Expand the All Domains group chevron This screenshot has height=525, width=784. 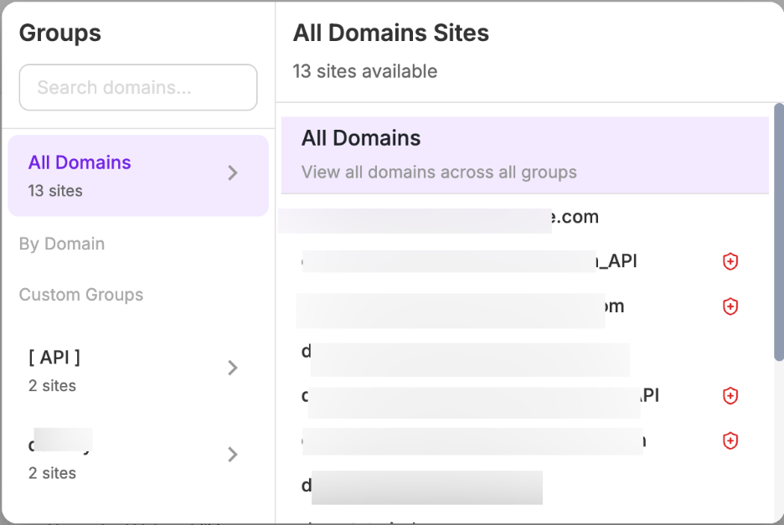tap(233, 173)
